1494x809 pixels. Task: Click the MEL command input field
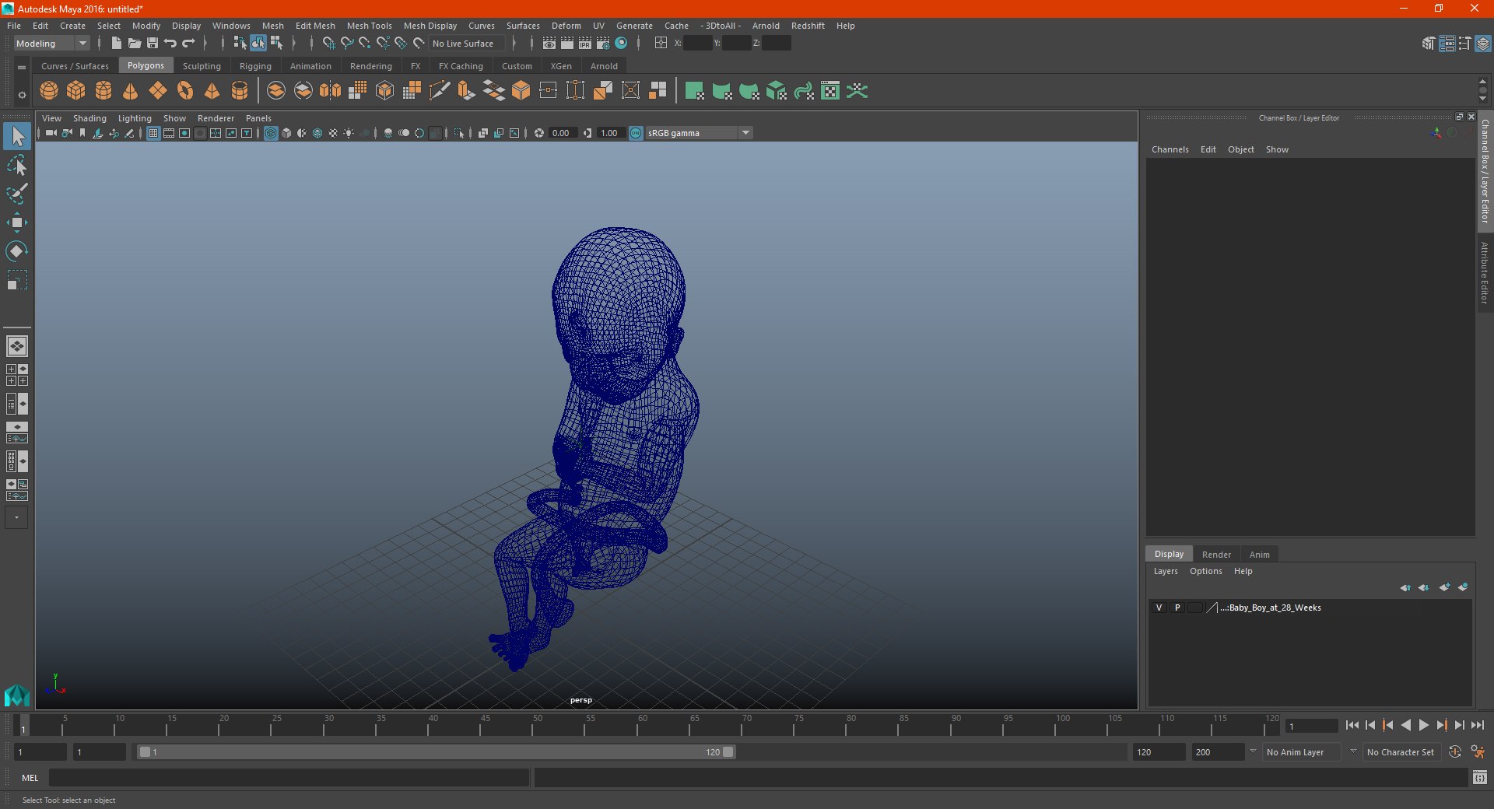click(289, 777)
